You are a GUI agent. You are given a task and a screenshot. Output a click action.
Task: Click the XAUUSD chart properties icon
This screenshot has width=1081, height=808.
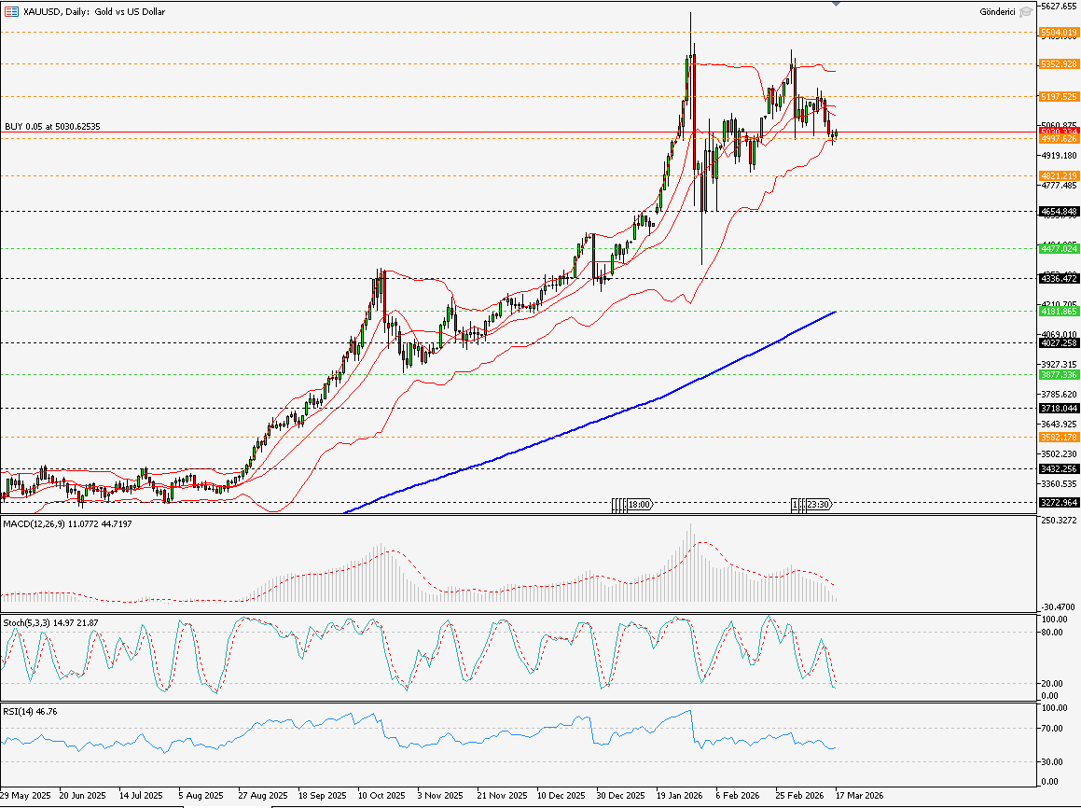[9, 10]
